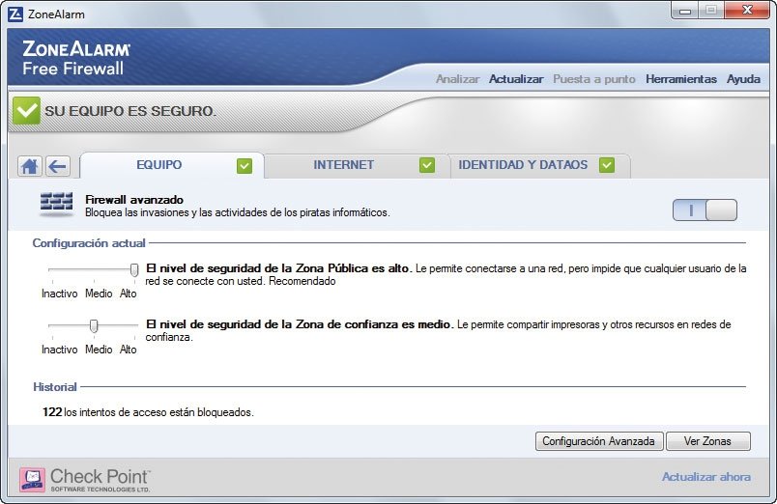Click the Firewall avanzado title text

click(134, 200)
